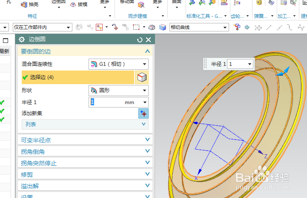The width and height of the screenshot is (307, 198).
Task: Open the 更多 dropdown in the 同步建模 group
Action: point(158,7)
